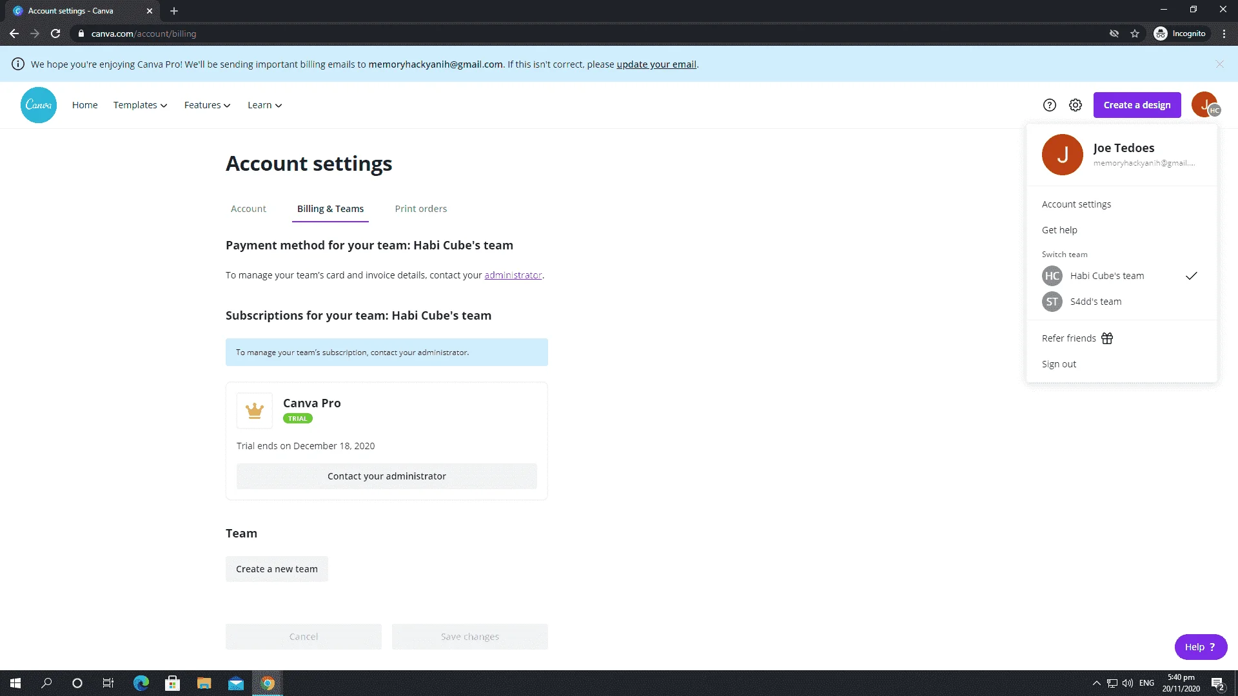Click the user avatar in header
This screenshot has height=696, width=1238.
(x=1204, y=105)
